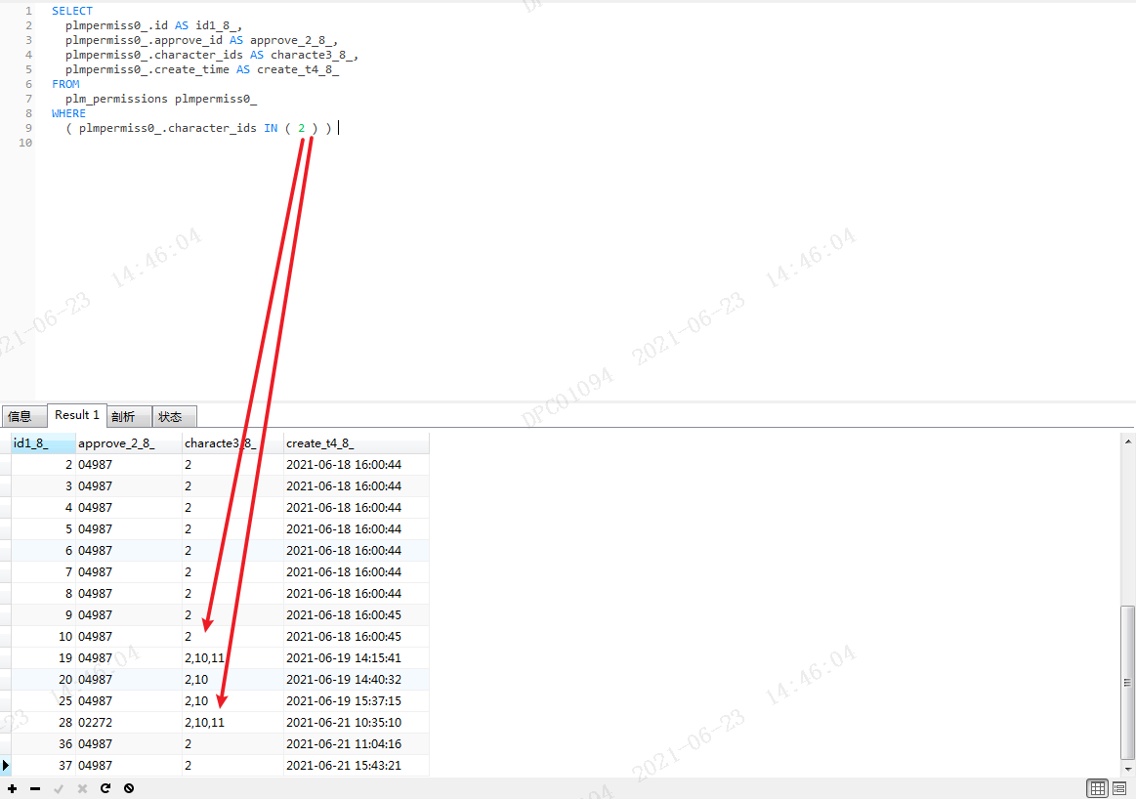Select cell with id 36
This screenshot has width=1136, height=799.
click(44, 744)
